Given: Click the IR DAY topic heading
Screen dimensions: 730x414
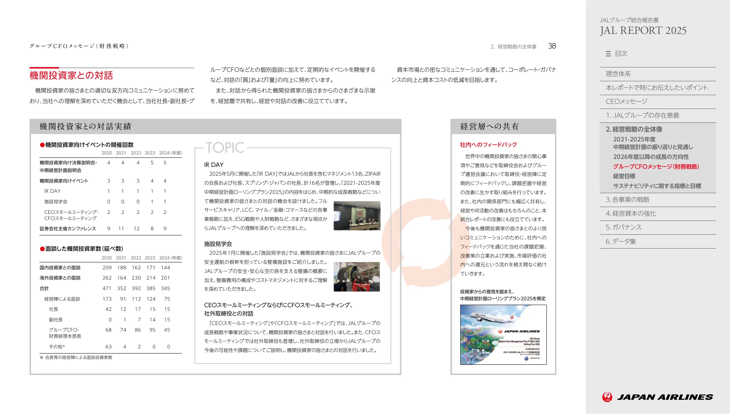Looking at the screenshot, I should click(x=214, y=165).
